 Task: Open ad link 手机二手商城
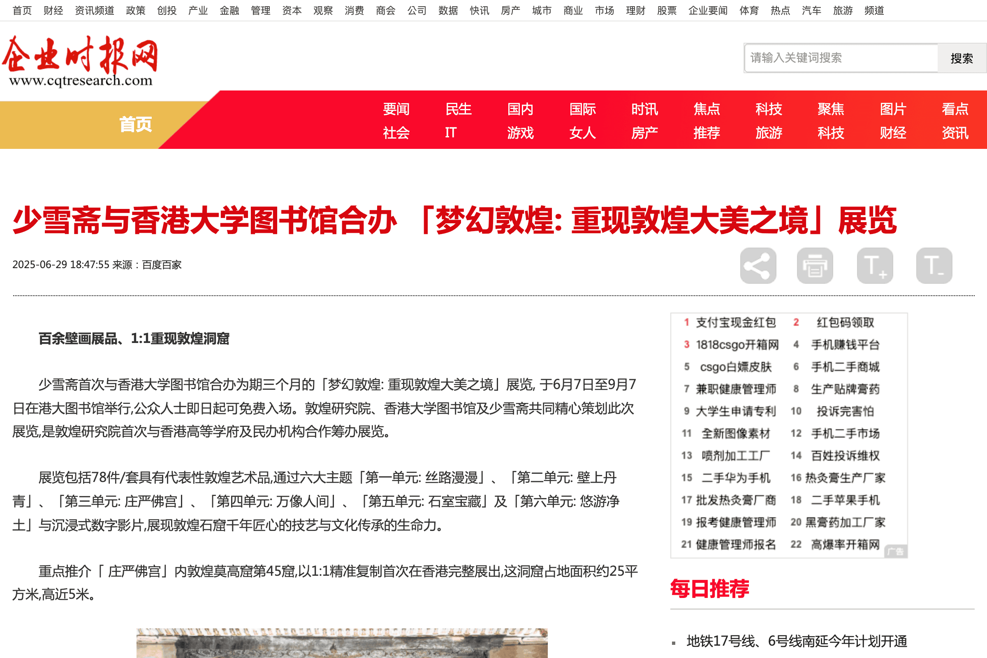(845, 367)
